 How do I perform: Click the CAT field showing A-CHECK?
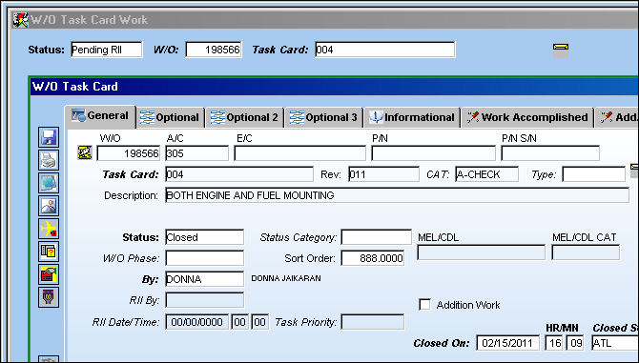click(486, 174)
